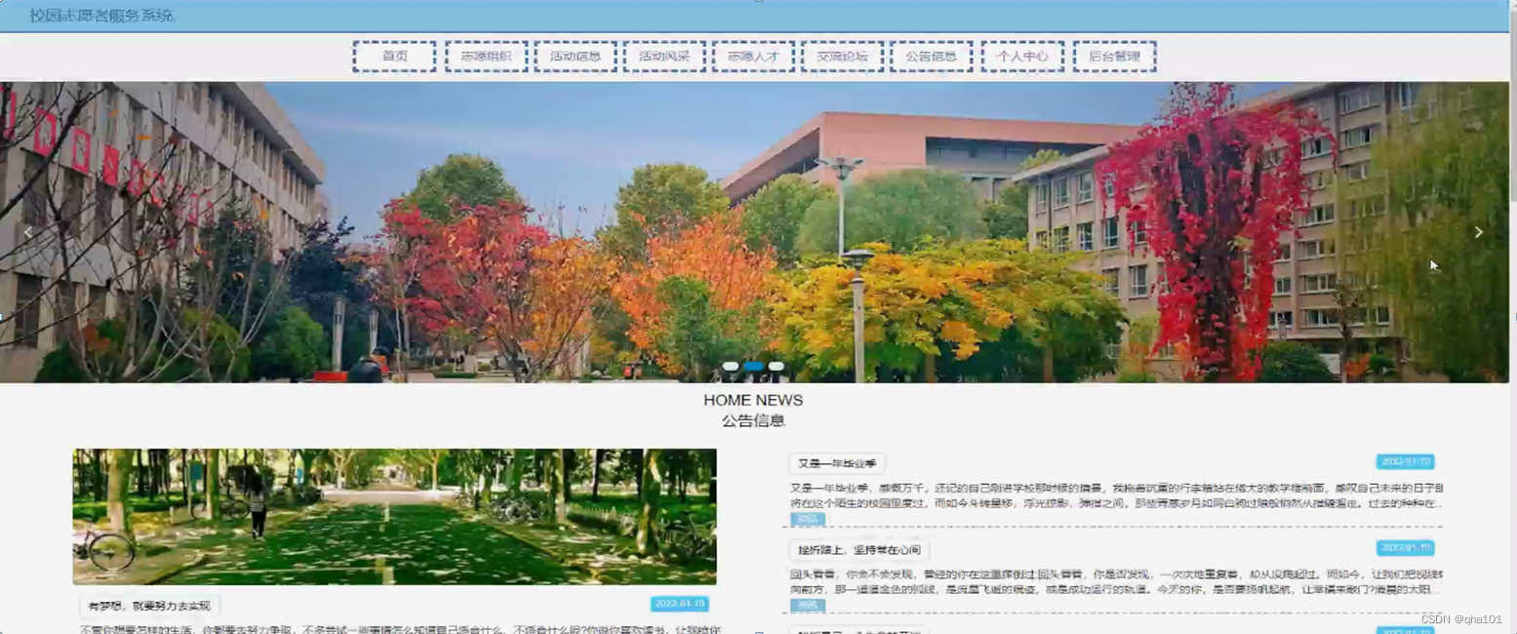Click the tag under 又是一年毕业季 summary
Image resolution: width=1517 pixels, height=634 pixels.
pyautogui.click(x=807, y=519)
